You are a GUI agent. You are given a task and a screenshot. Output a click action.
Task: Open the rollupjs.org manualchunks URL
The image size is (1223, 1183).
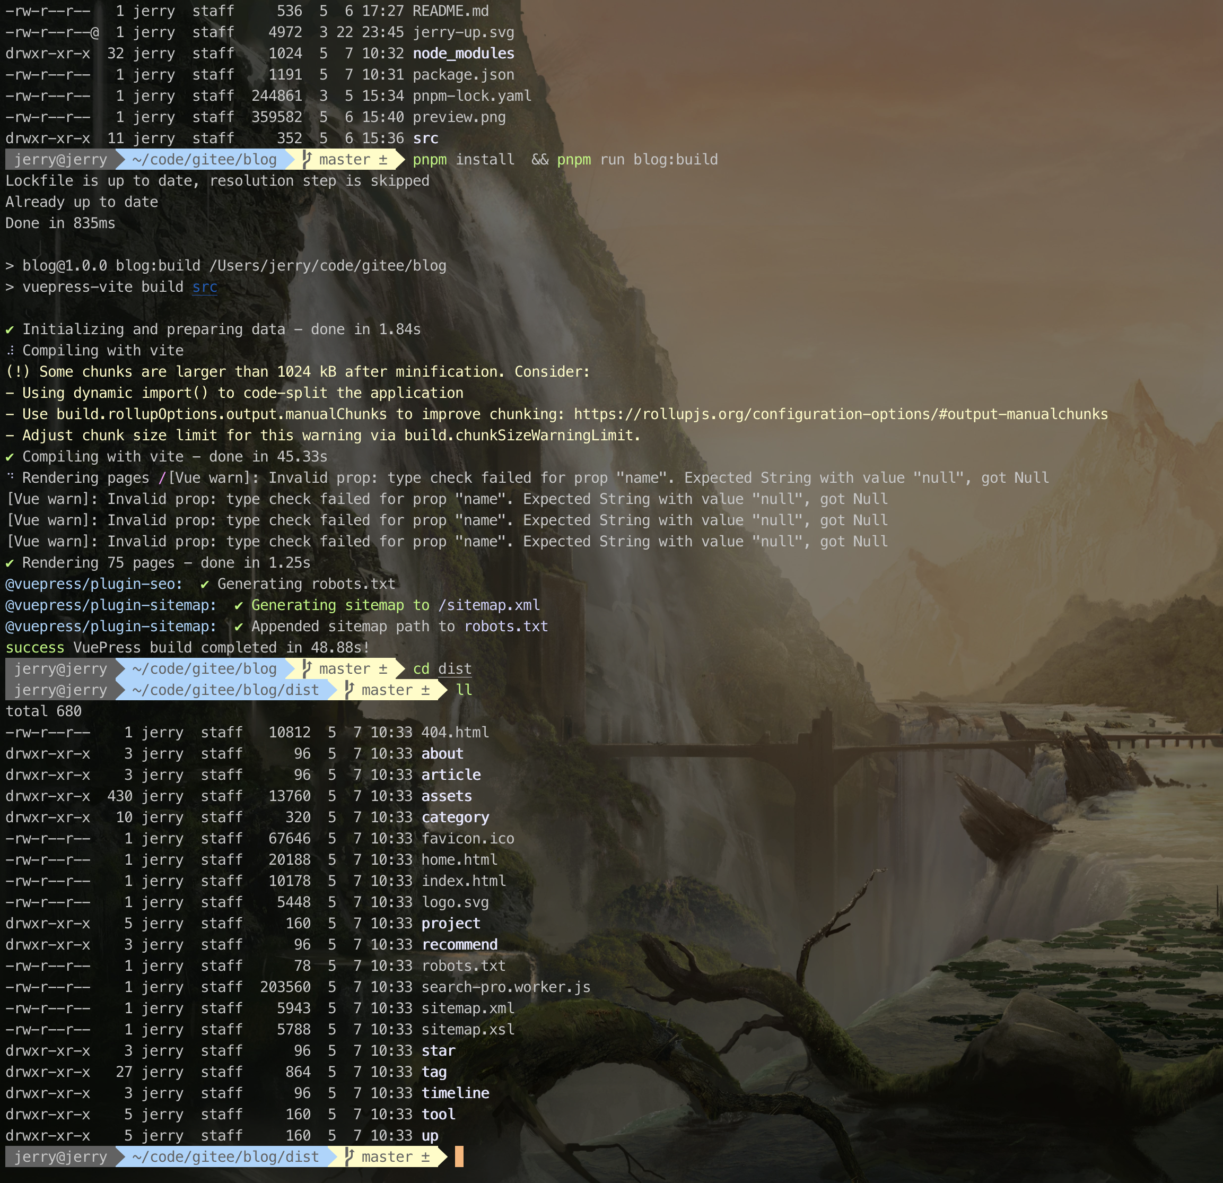pyautogui.click(x=841, y=414)
